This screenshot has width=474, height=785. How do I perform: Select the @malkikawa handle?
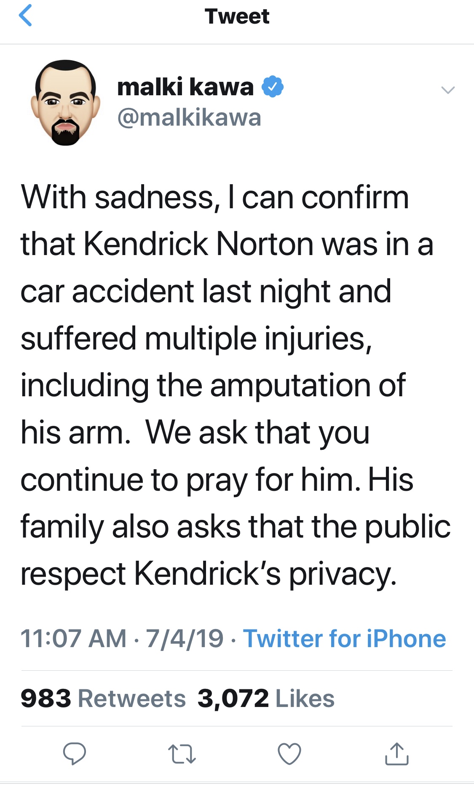coord(189,117)
